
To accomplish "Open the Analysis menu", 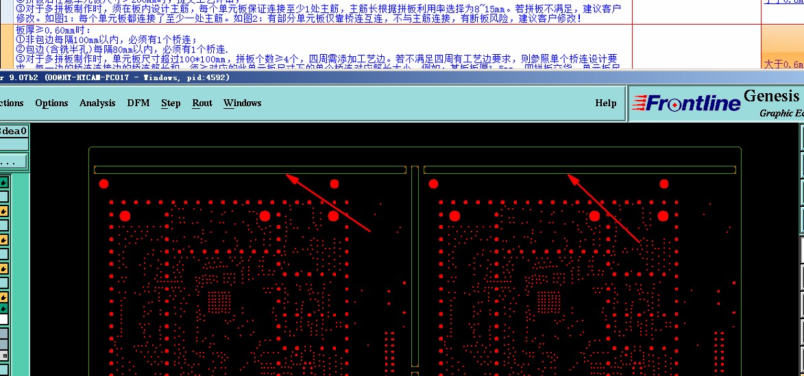I will 97,103.
